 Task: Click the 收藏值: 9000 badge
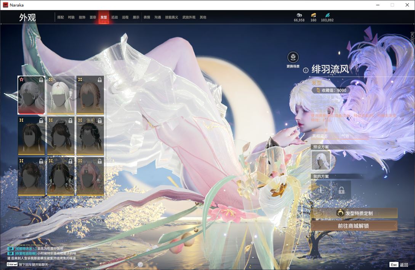[x=331, y=90]
